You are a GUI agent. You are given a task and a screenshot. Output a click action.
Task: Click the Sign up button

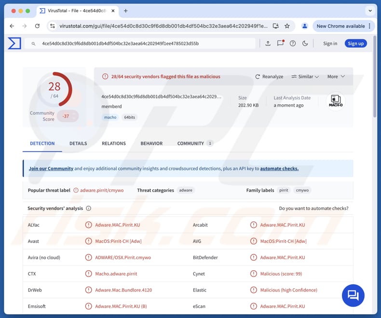pyautogui.click(x=355, y=43)
